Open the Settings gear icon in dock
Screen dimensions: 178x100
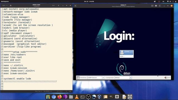(x=117, y=97)
